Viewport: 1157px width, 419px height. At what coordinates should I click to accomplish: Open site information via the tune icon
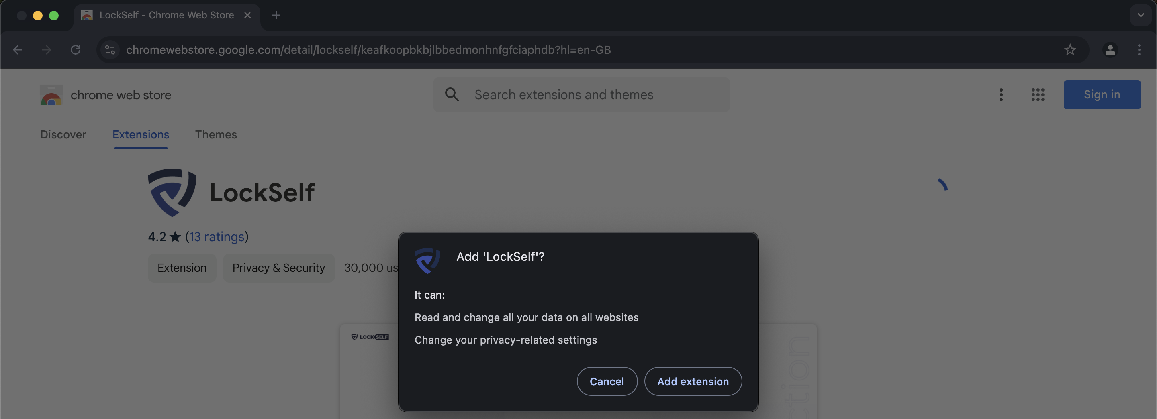click(110, 50)
